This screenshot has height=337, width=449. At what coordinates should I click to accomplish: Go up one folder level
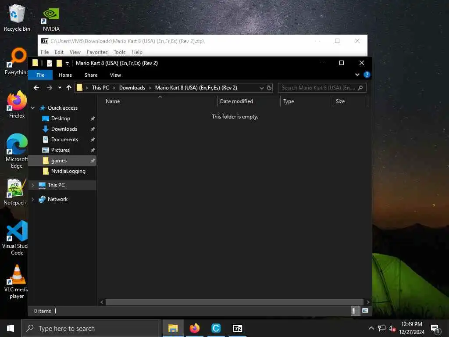point(69,88)
